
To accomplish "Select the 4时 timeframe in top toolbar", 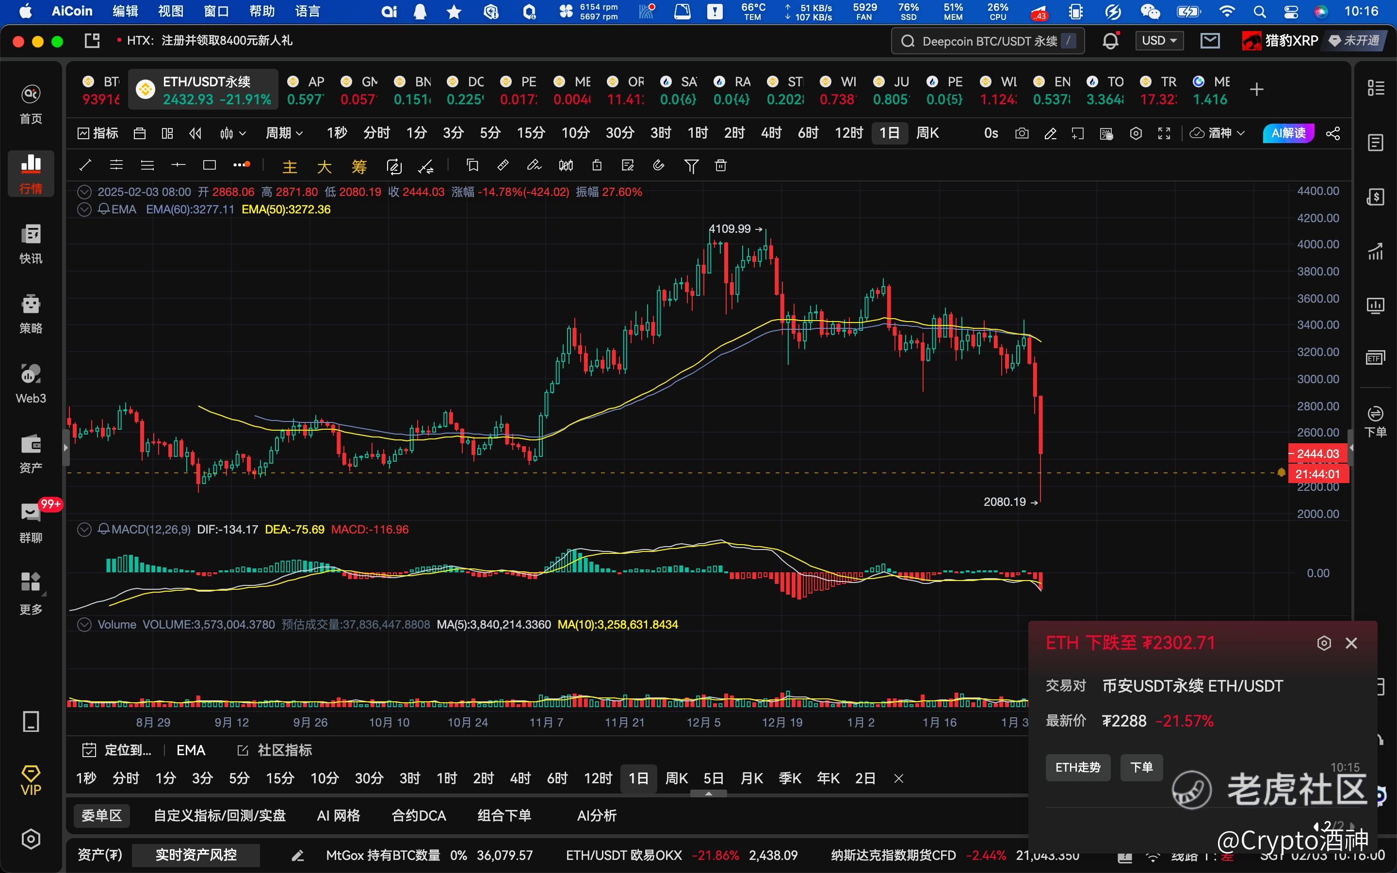I will coord(771,133).
